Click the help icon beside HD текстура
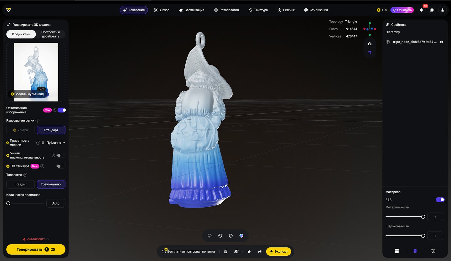The width and height of the screenshot is (451, 261). pyautogui.click(x=42, y=166)
